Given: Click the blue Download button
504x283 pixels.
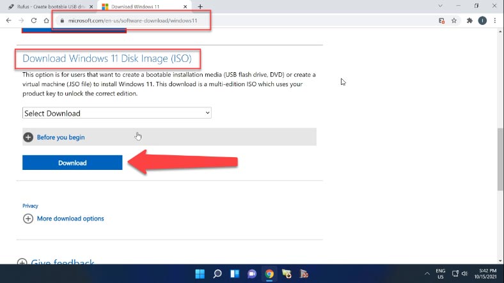Looking at the screenshot, I should tap(72, 163).
